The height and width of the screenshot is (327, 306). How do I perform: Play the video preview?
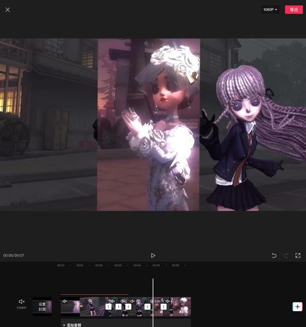pos(153,255)
